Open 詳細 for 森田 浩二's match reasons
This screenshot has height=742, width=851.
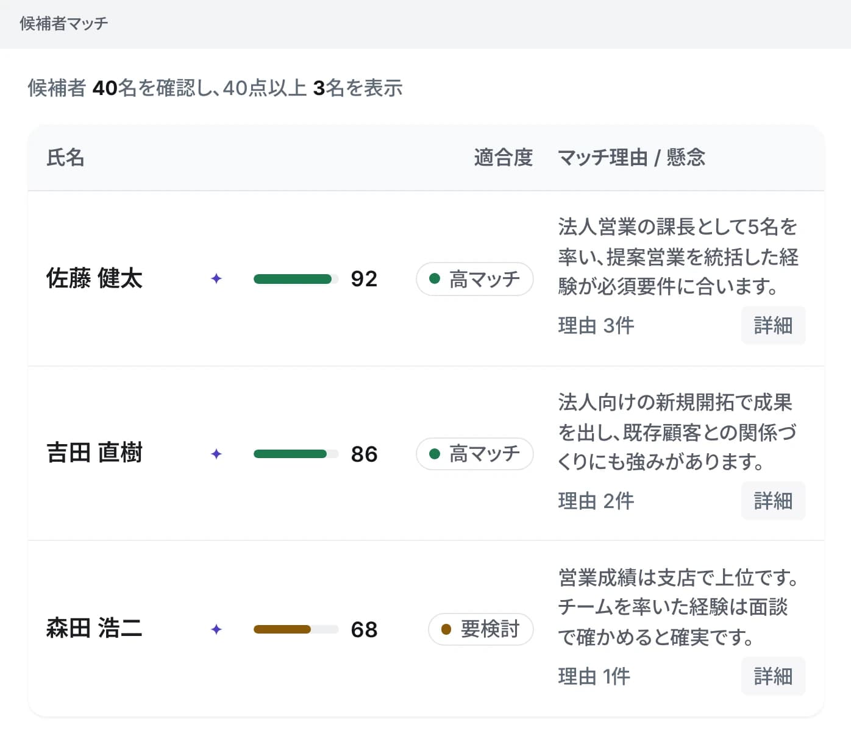[773, 676]
